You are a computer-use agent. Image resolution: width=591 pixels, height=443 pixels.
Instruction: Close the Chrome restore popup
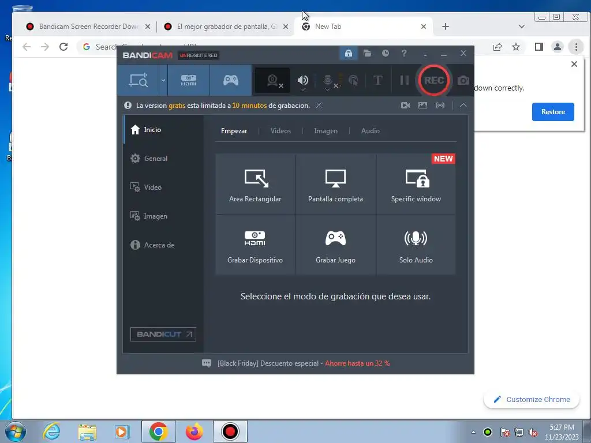pyautogui.click(x=574, y=64)
